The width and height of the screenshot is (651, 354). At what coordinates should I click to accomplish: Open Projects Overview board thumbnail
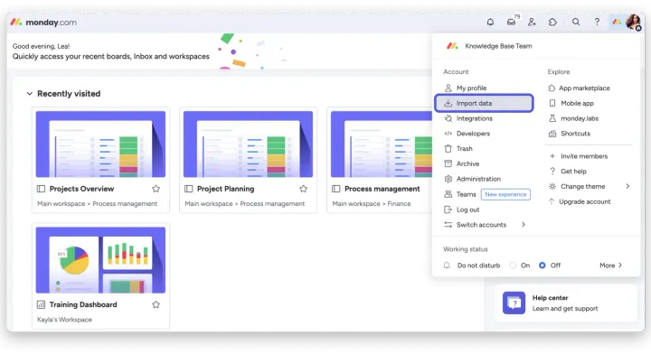[x=100, y=144]
